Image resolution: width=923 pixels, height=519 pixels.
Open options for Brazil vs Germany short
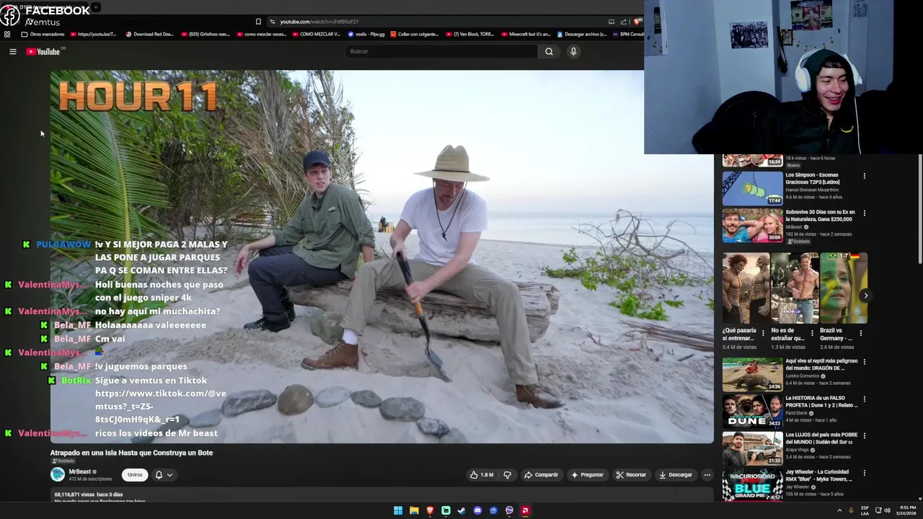tap(861, 333)
